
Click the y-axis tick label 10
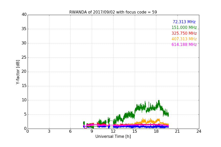(24, 100)
